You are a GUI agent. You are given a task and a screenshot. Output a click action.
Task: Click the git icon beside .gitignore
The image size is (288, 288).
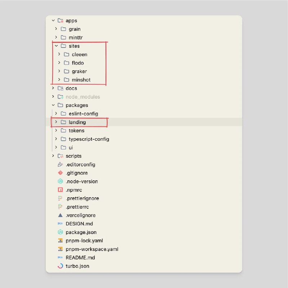pyautogui.click(x=60, y=173)
